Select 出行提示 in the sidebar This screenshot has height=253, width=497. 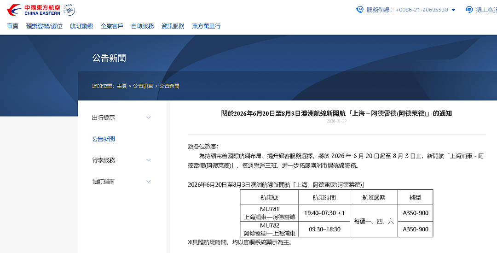(104, 118)
